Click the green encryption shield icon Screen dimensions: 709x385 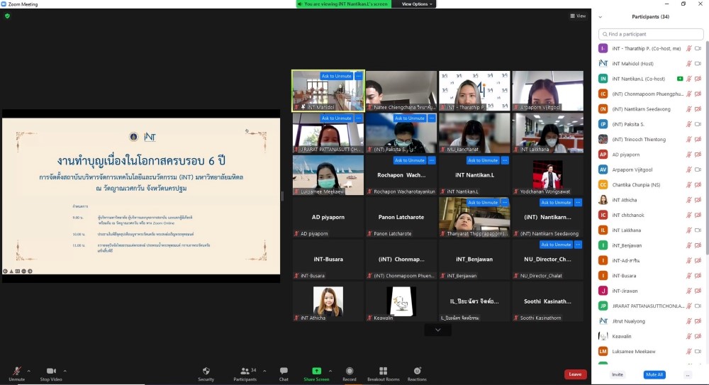(x=7, y=16)
